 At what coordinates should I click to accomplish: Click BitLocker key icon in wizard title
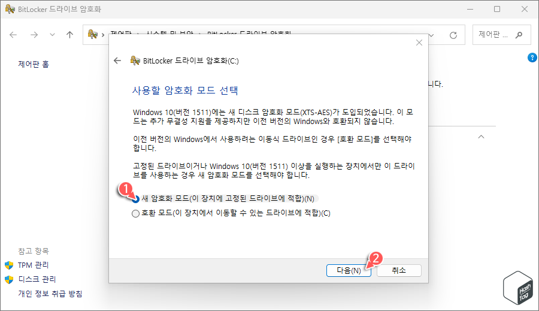point(135,61)
